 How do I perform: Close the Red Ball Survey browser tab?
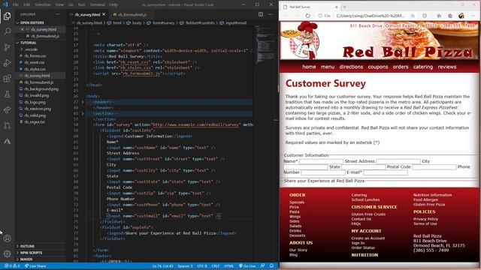[x=336, y=7]
